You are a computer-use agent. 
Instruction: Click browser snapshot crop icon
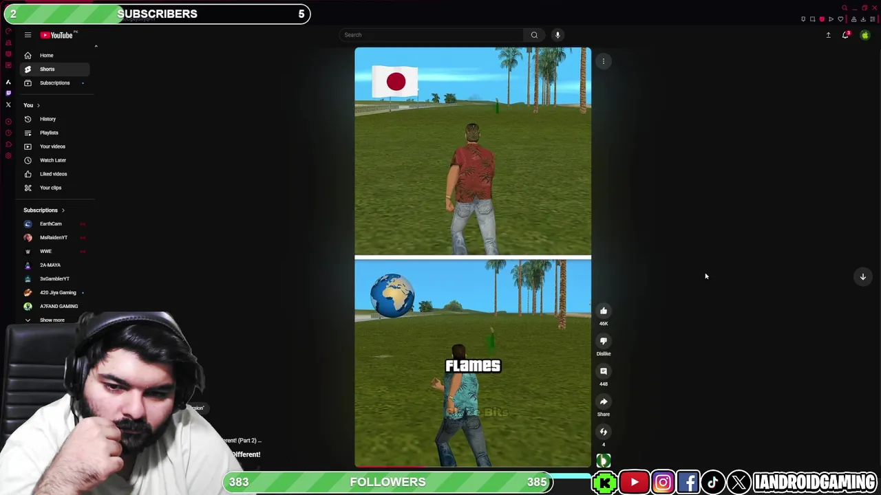pyautogui.click(x=812, y=19)
